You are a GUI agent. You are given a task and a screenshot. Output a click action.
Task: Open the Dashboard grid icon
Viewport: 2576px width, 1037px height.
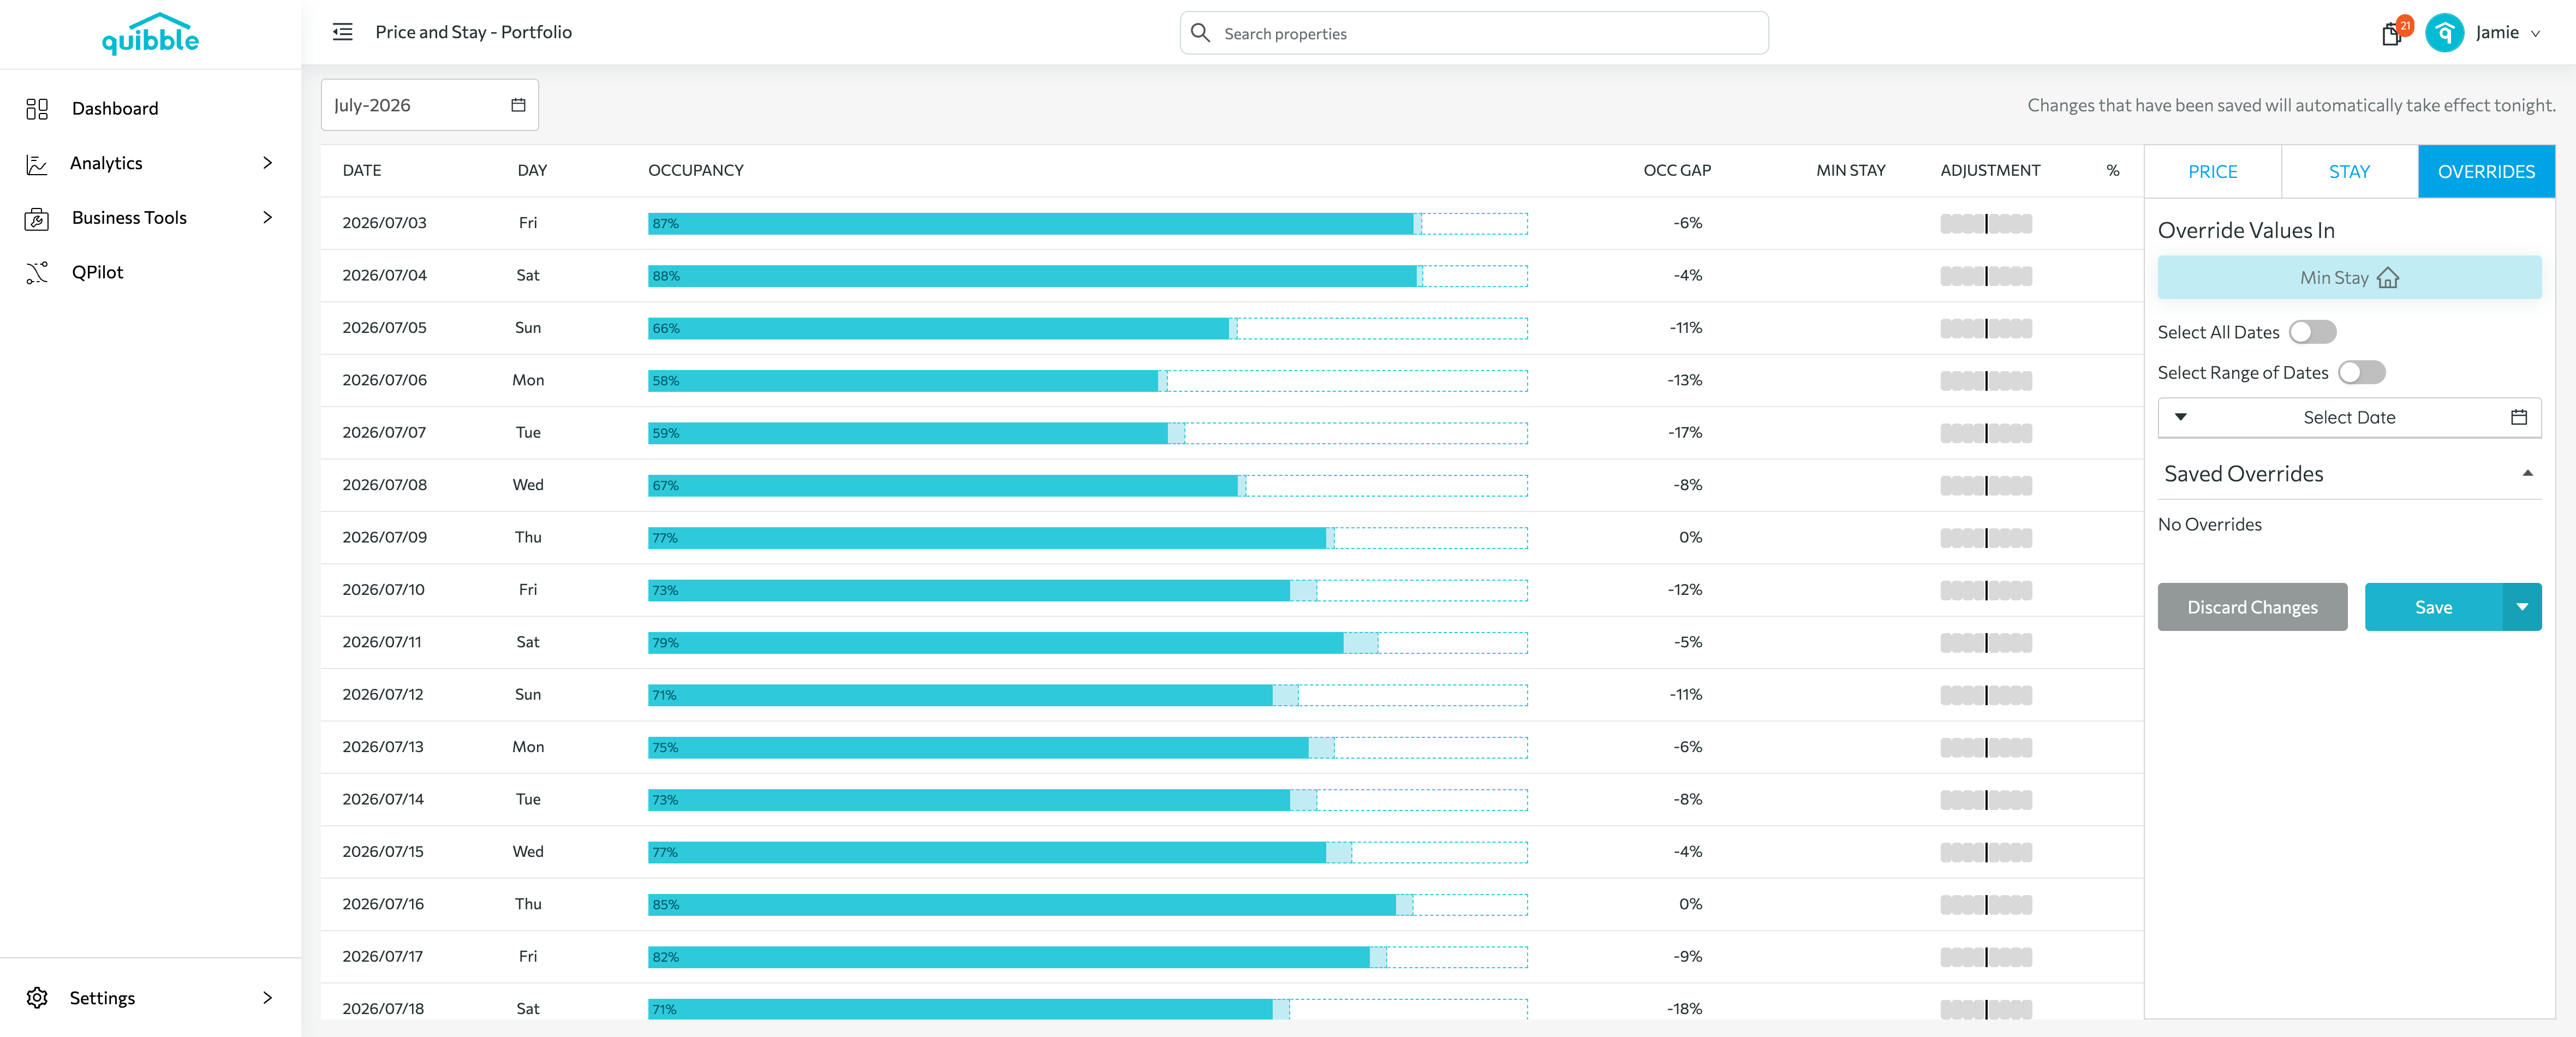coord(37,109)
